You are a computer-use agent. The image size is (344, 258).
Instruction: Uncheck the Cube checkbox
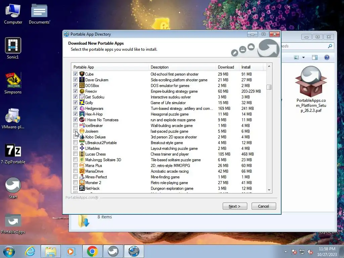[x=76, y=74]
